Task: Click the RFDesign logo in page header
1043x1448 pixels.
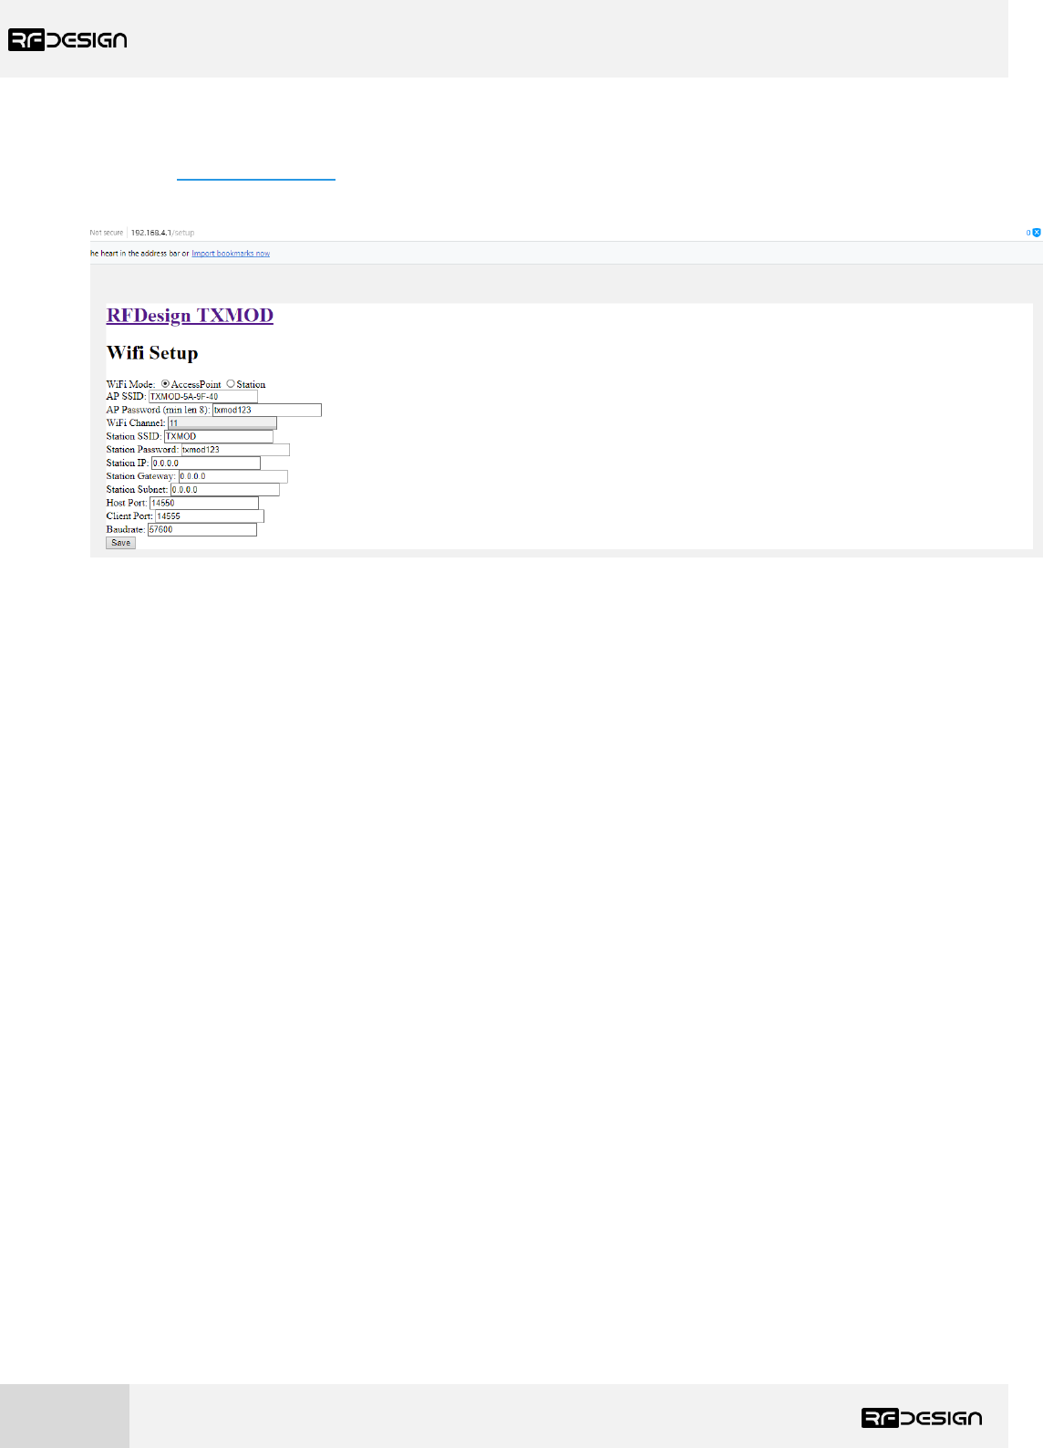Action: point(68,39)
